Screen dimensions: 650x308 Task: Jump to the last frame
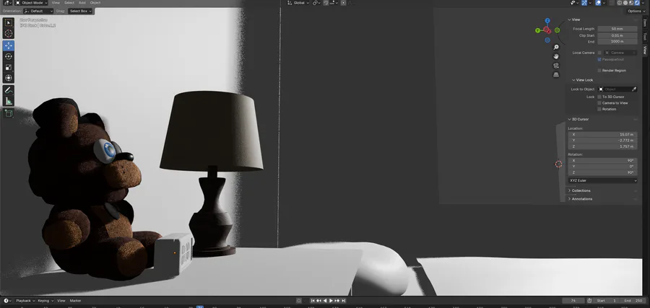(343, 301)
